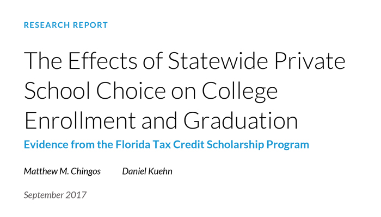Click the title line 'The Effects of Statewide Private'
This screenshot has width=381, height=217.
tap(185, 61)
